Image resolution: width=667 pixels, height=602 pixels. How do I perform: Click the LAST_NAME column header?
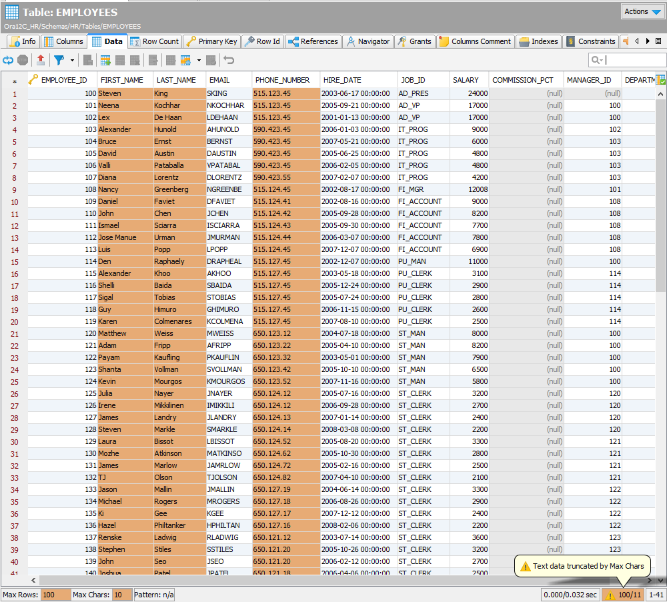tap(179, 80)
